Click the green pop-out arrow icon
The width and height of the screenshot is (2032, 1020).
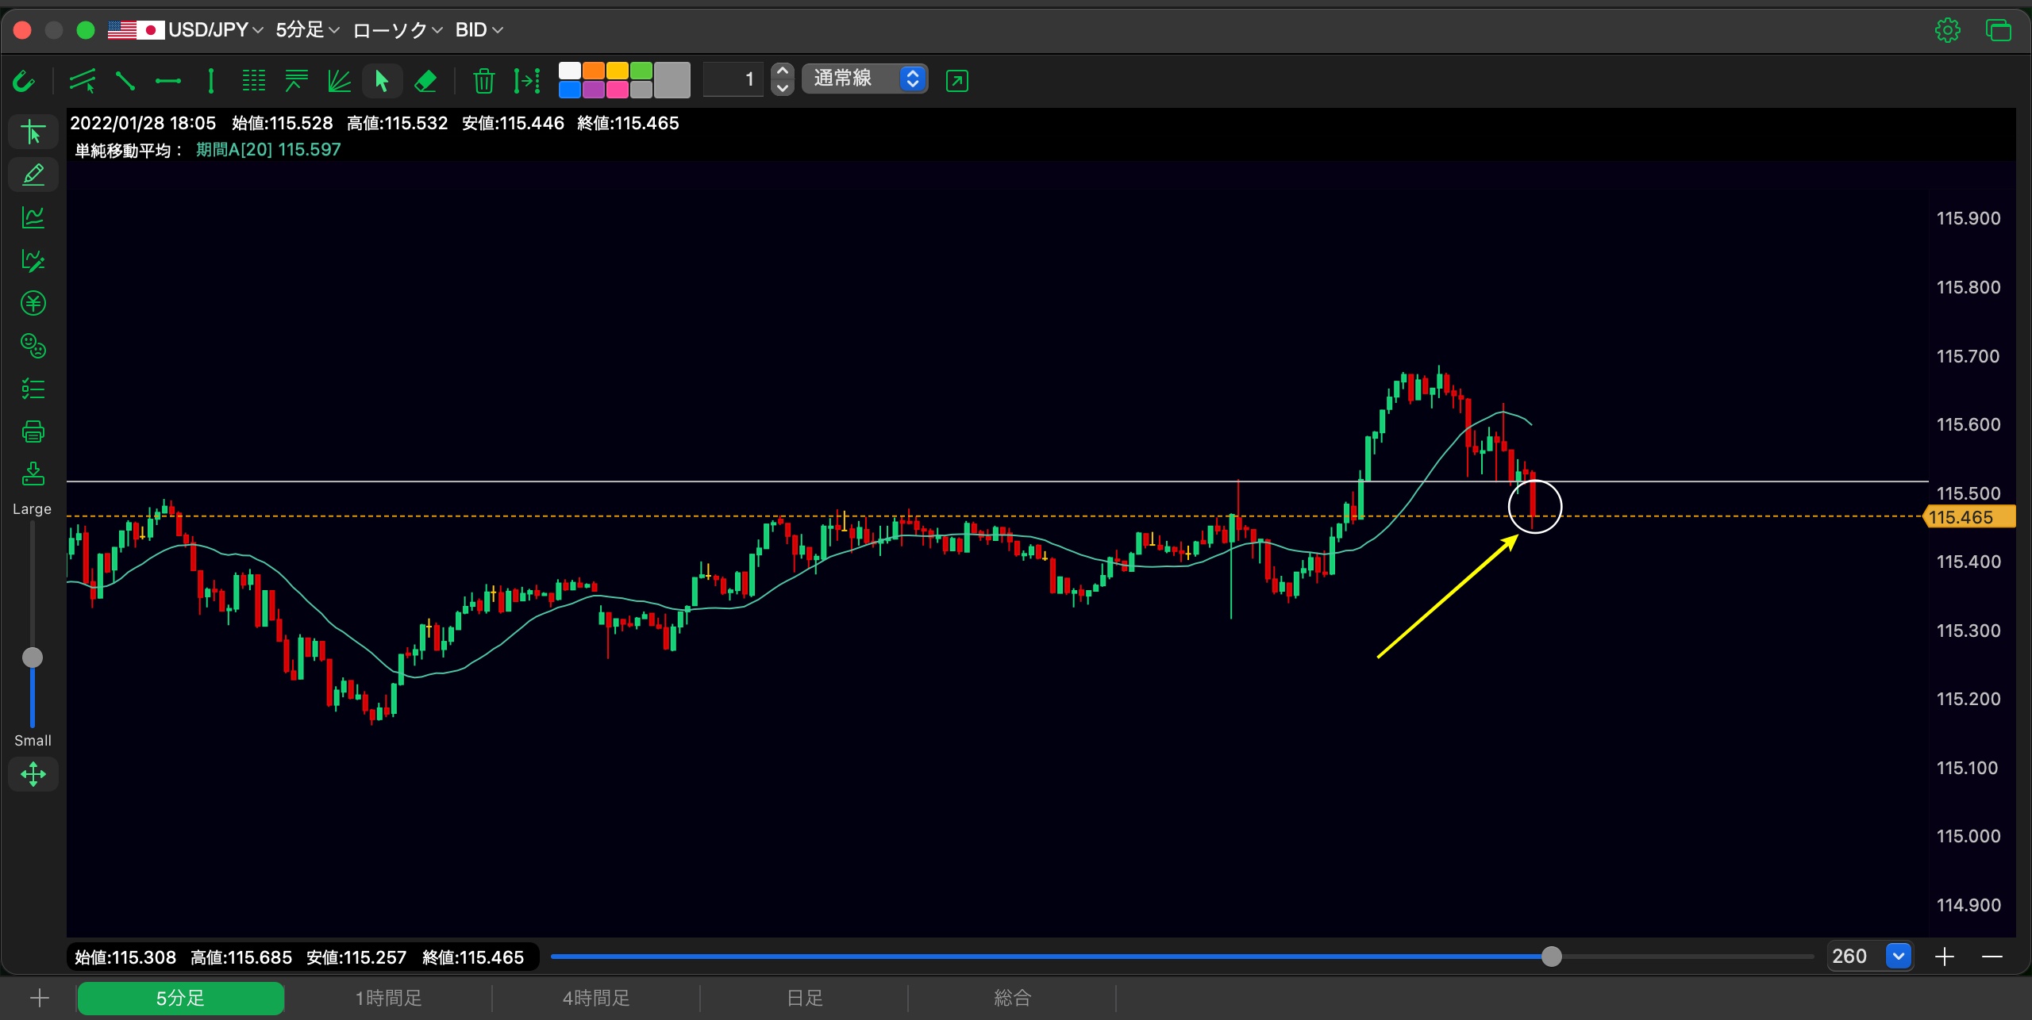pos(957,81)
